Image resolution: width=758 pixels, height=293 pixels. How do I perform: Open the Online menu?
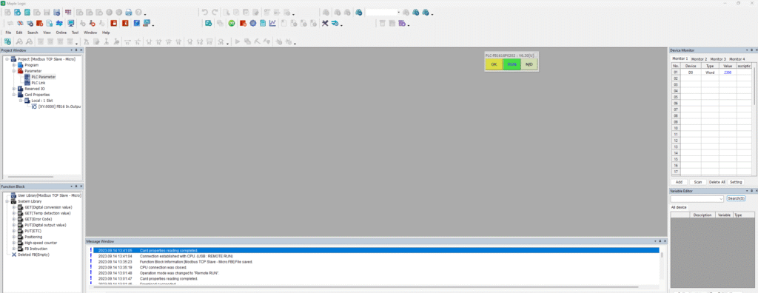(x=61, y=33)
